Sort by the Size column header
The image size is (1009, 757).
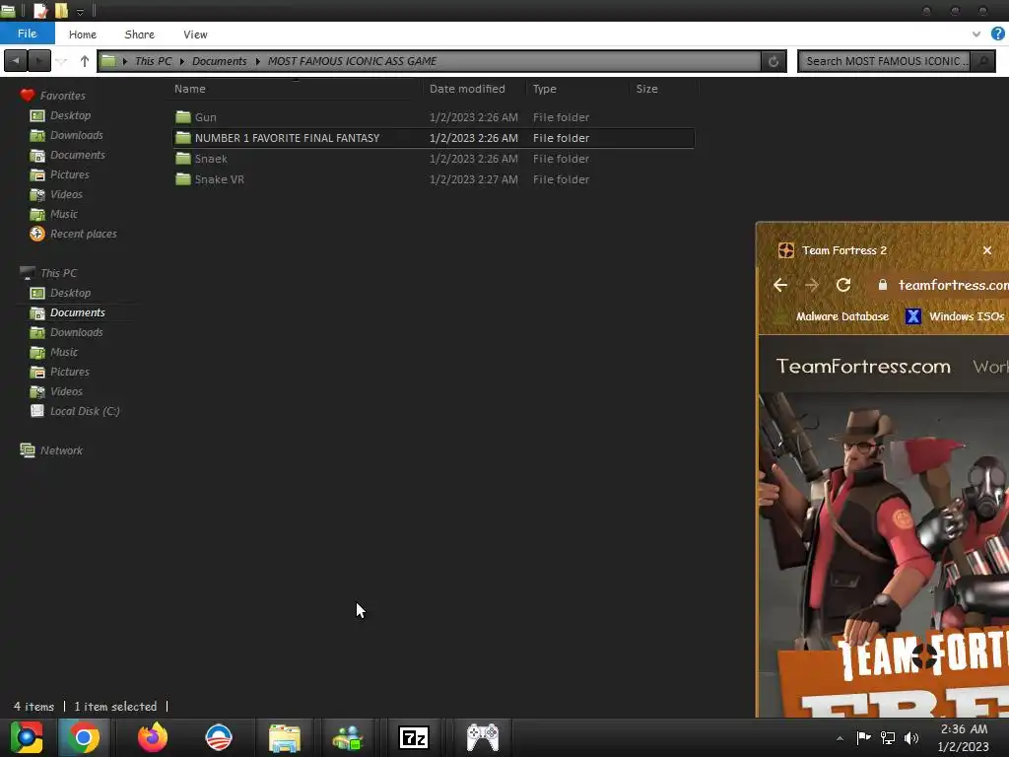(x=646, y=89)
